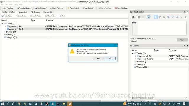Screen dimensions: 189x106
Task: Select Indices (0) in main tree
Action: (x=11, y=32)
